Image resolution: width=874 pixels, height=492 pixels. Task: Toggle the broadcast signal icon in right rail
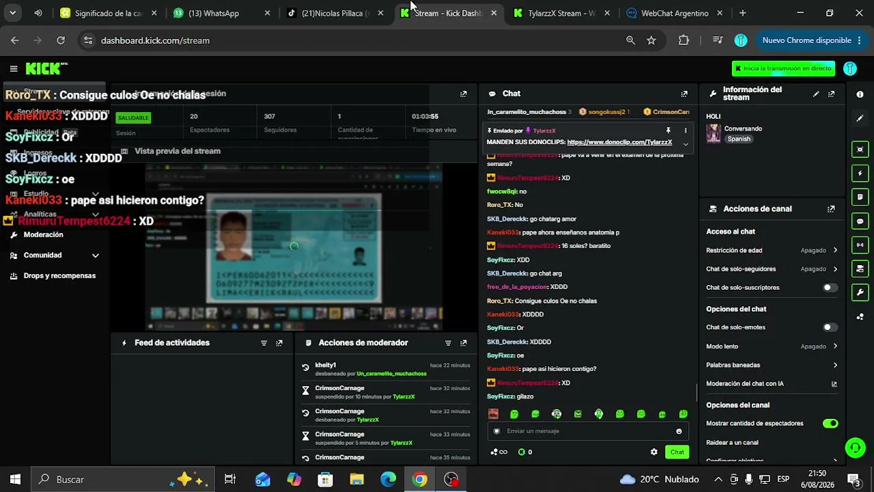[860, 245]
